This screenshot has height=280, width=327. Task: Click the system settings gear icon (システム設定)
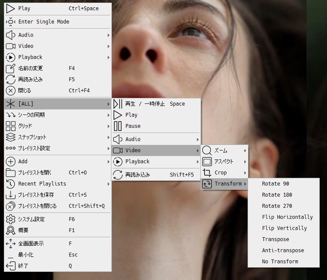[x=11, y=219]
